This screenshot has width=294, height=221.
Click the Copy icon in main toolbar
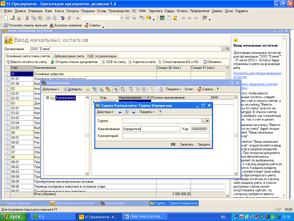(x=34, y=18)
